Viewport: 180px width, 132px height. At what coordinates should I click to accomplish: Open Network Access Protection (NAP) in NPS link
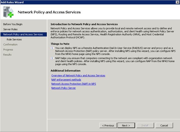point(73,84)
